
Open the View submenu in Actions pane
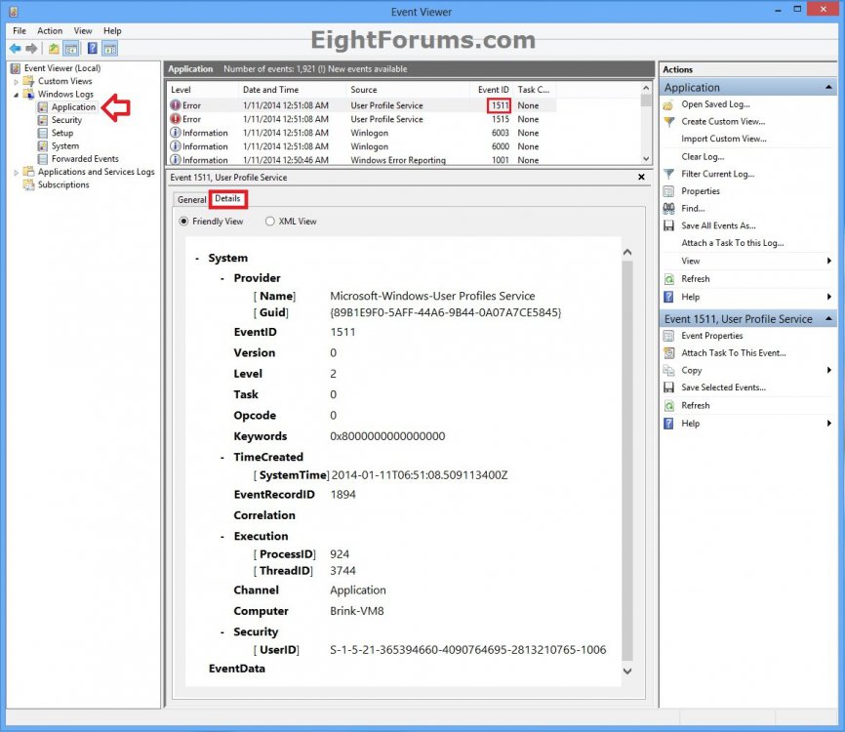click(x=748, y=261)
